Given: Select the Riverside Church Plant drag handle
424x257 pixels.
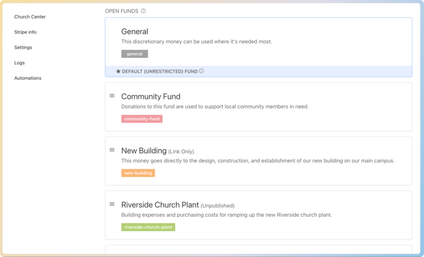Looking at the screenshot, I should 112,204.
